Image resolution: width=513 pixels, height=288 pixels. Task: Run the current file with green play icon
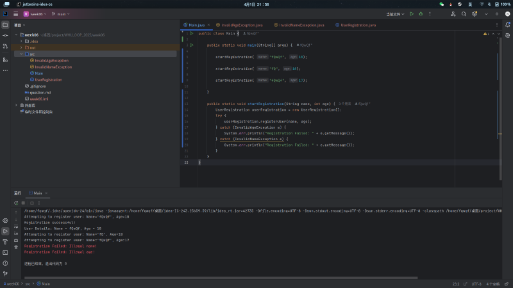412,14
